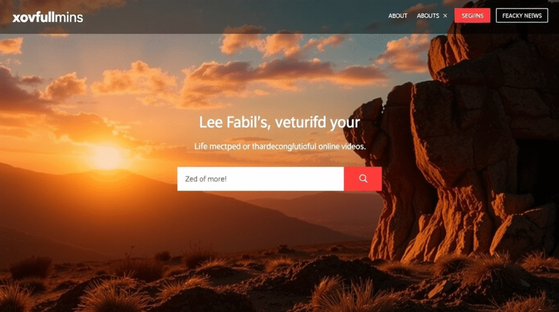The height and width of the screenshot is (312, 559).
Task: Focus the 'Zed of more!' search field
Action: (260, 179)
